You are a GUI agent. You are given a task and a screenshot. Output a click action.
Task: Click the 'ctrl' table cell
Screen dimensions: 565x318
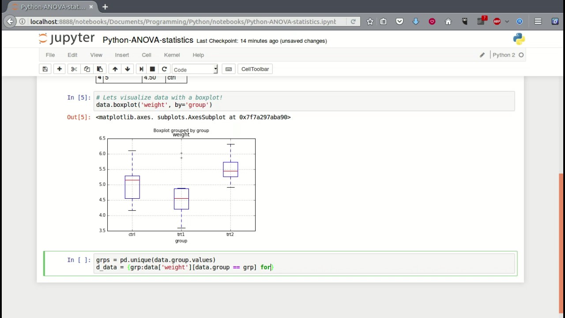coord(176,78)
